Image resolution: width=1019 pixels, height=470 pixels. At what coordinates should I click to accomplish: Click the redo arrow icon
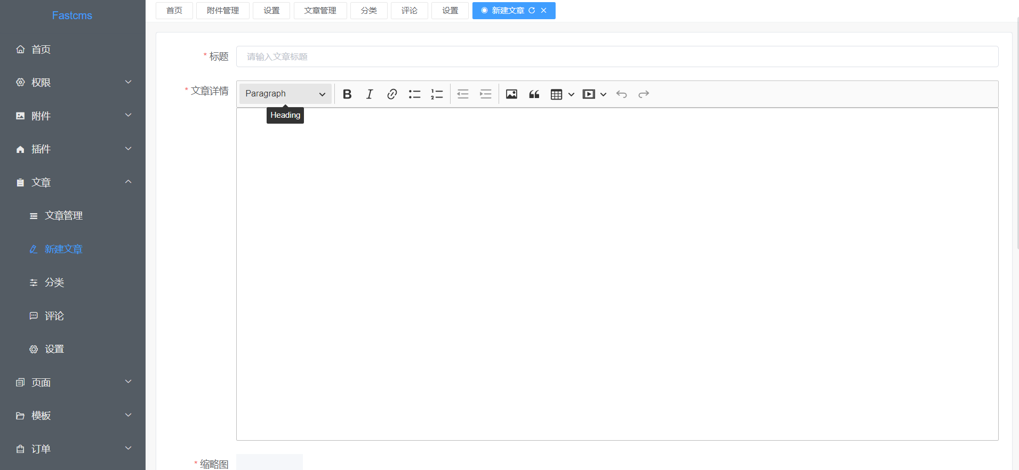(644, 94)
